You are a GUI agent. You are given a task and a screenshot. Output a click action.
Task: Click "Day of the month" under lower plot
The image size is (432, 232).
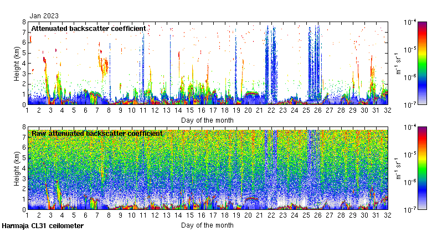207,225
